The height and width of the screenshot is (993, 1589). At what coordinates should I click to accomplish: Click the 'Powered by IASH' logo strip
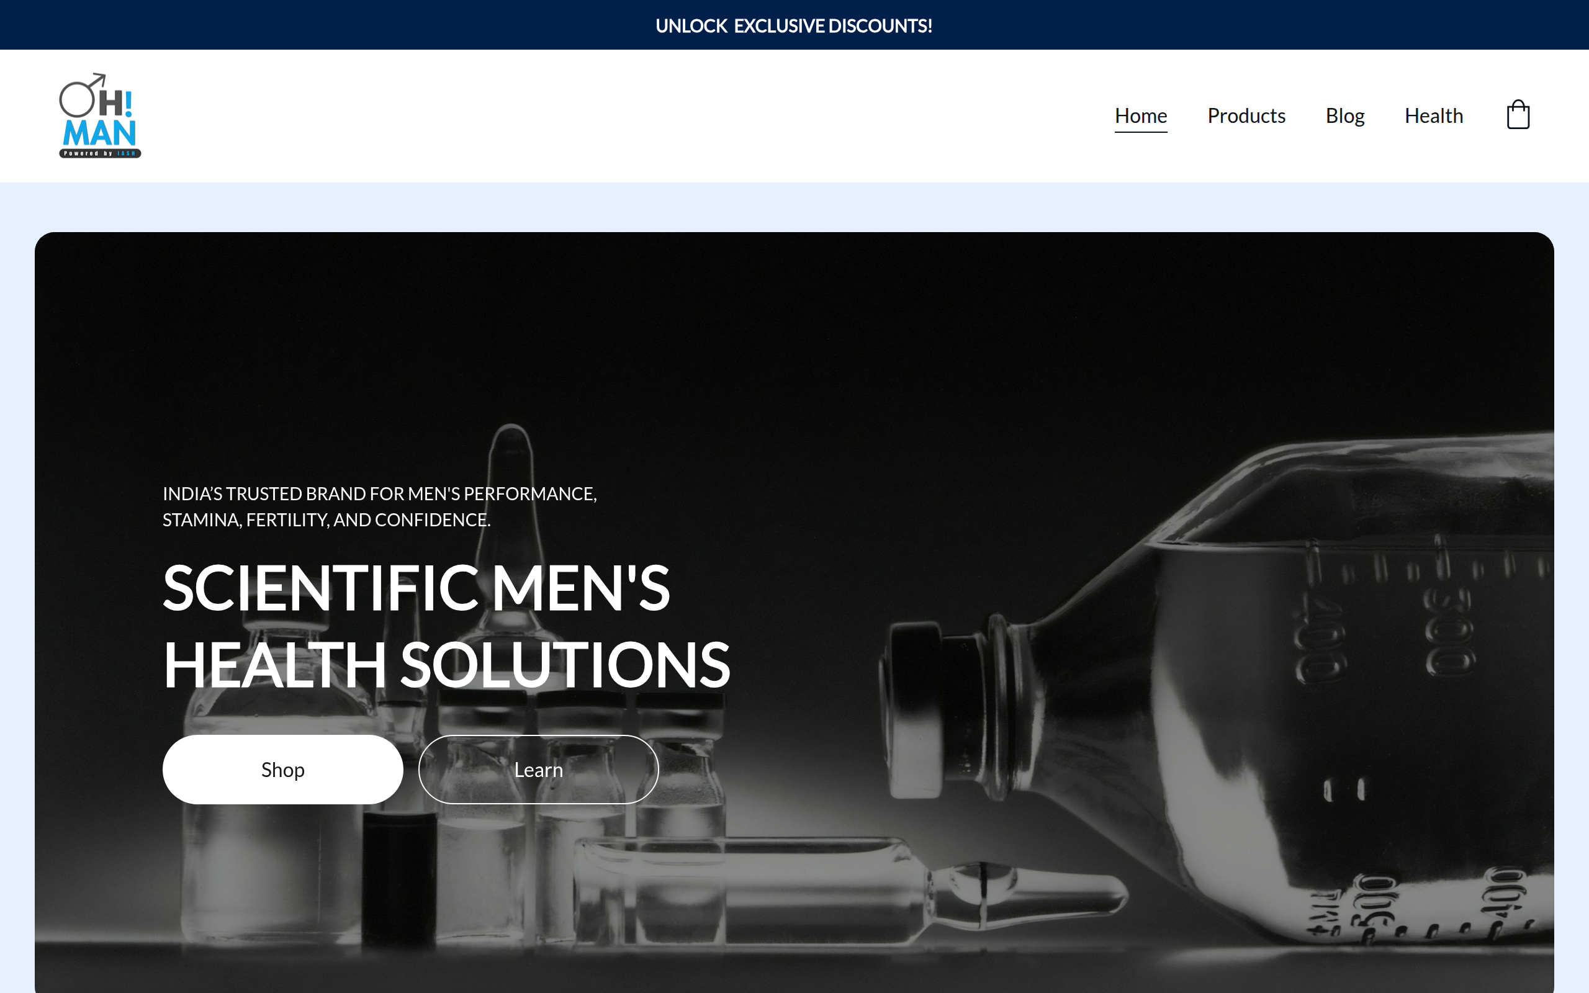pos(100,154)
